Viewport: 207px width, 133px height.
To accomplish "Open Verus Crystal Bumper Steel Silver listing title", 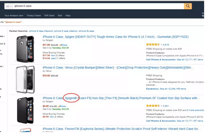I will (x=118, y=68).
